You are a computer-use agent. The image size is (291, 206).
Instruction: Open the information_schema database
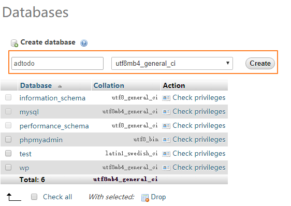point(52,98)
